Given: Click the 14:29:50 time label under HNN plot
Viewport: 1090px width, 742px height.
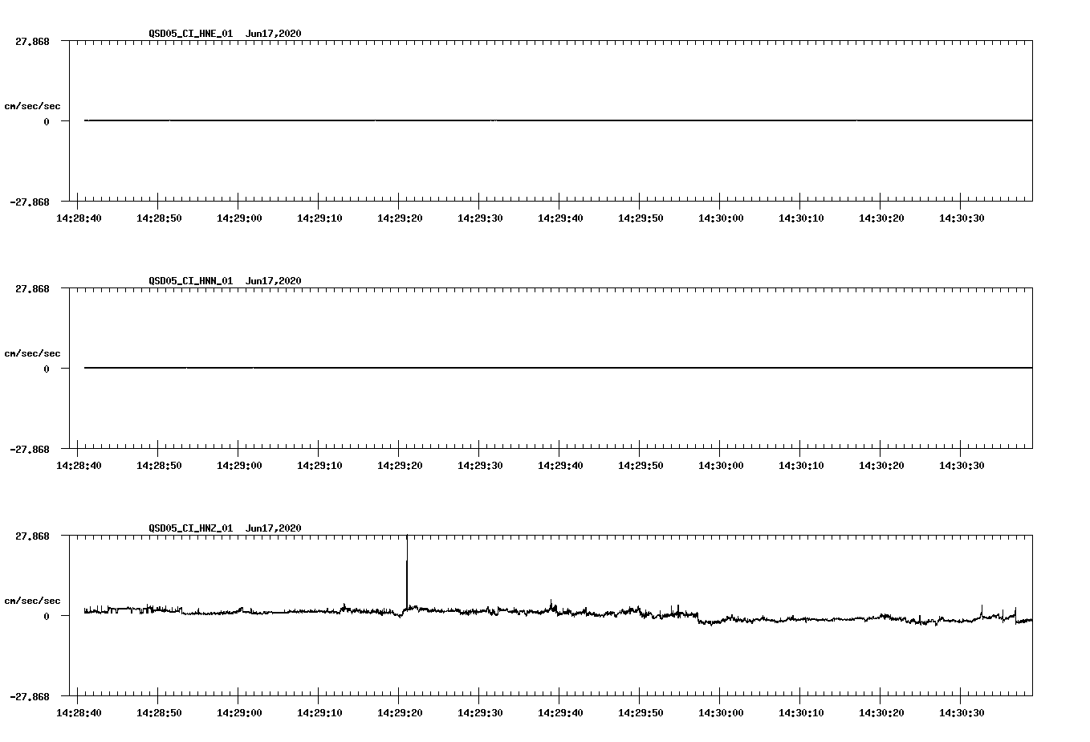Looking at the screenshot, I should [x=641, y=466].
